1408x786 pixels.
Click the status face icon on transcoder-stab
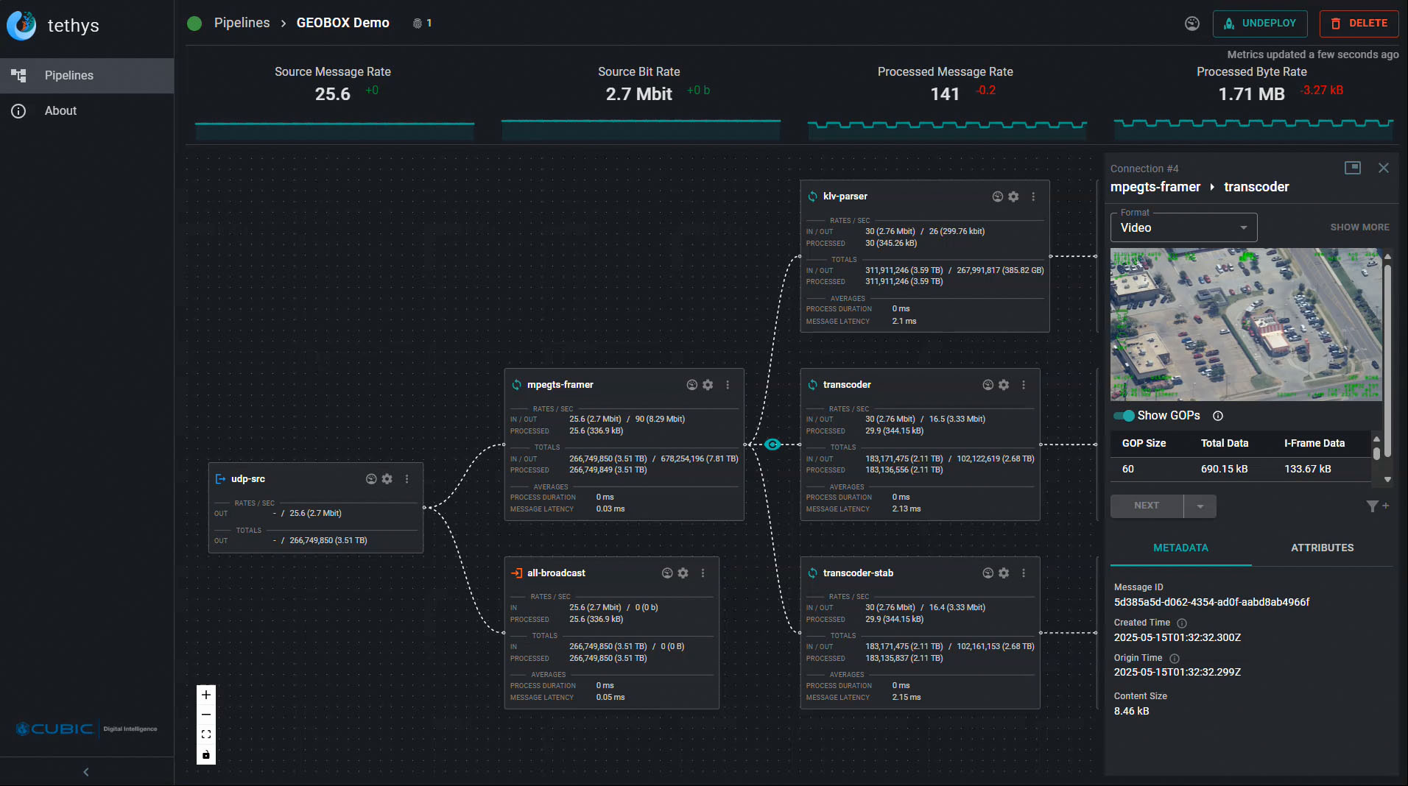pyautogui.click(x=988, y=573)
